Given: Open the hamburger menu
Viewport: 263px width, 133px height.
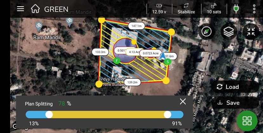Looking at the screenshot, I should click(21, 9).
